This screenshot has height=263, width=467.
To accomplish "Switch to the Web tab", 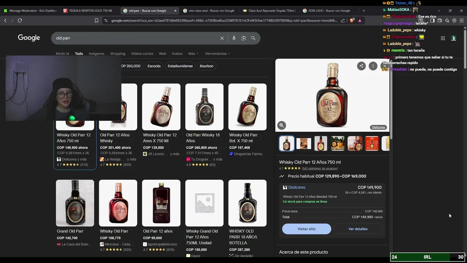I will (x=162, y=54).
